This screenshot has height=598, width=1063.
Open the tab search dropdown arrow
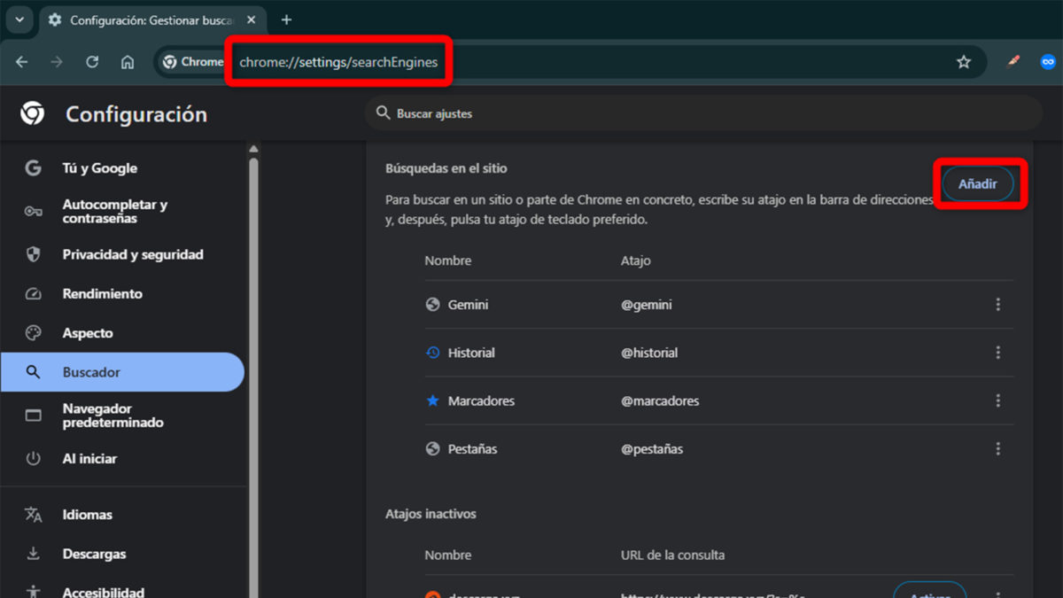point(19,19)
